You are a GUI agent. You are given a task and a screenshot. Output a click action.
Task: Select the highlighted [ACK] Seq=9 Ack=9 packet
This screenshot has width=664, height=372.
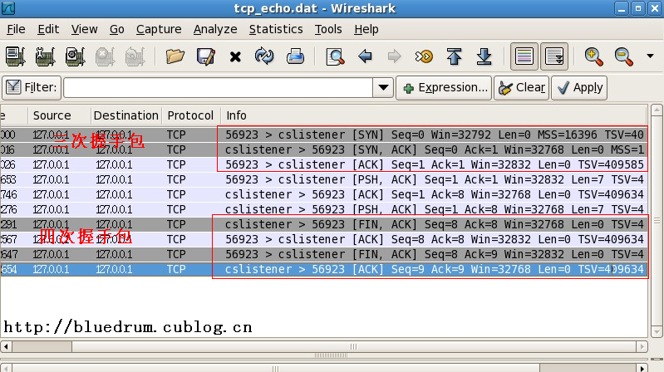click(324, 269)
